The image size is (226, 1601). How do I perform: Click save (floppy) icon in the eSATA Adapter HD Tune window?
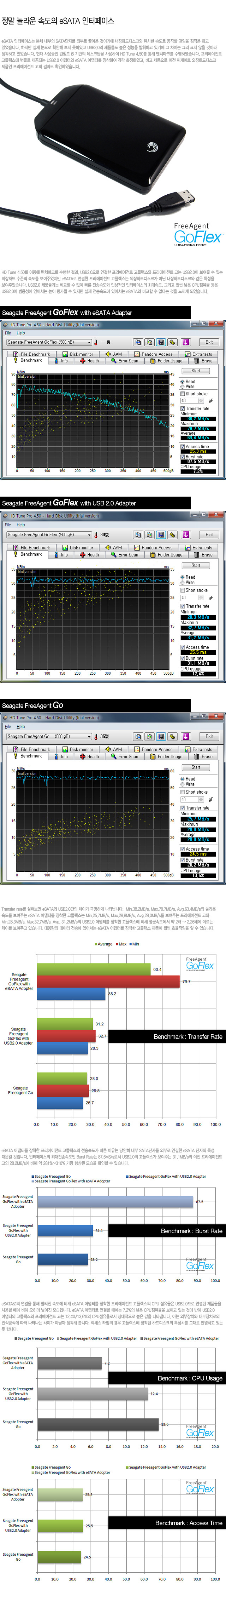click(x=161, y=342)
